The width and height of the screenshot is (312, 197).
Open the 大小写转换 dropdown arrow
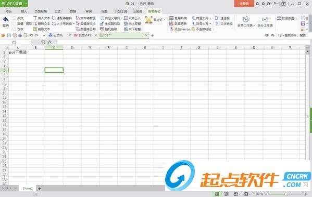[73, 23]
